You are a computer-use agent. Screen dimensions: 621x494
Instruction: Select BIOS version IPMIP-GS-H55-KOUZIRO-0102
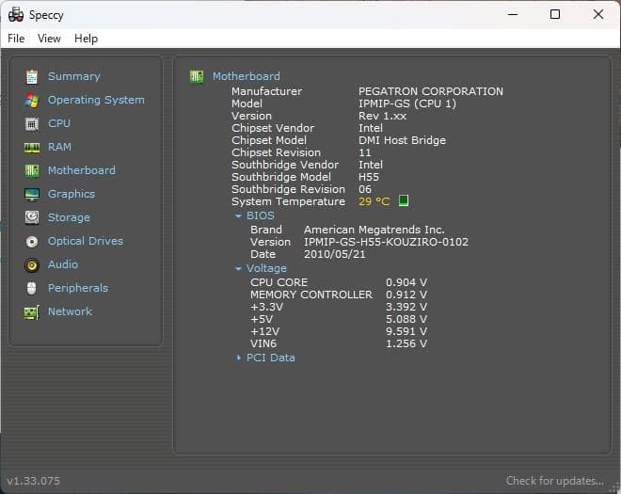pyautogui.click(x=386, y=242)
